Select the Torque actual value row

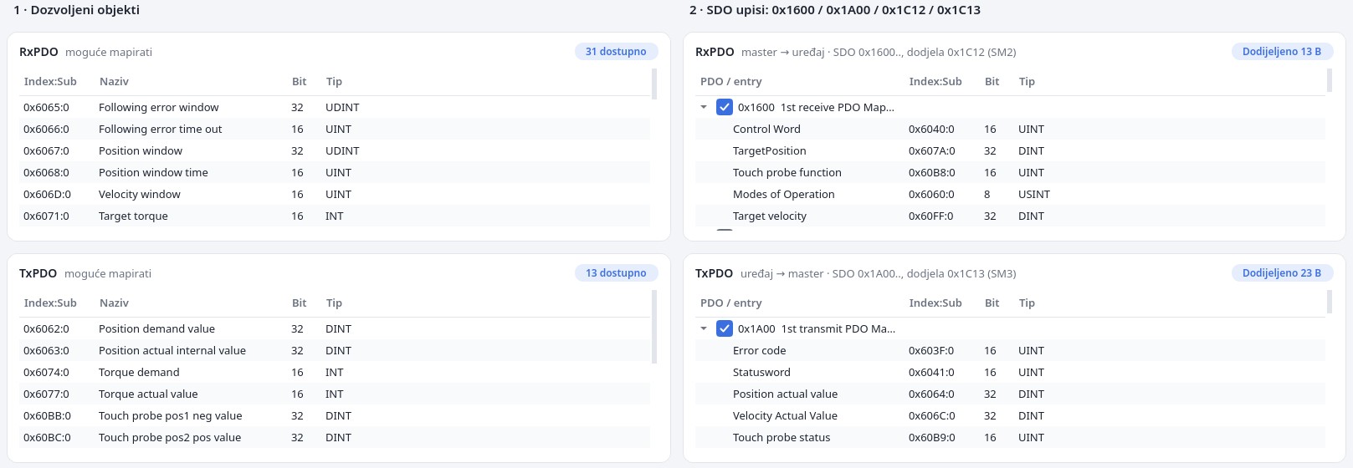click(x=335, y=394)
